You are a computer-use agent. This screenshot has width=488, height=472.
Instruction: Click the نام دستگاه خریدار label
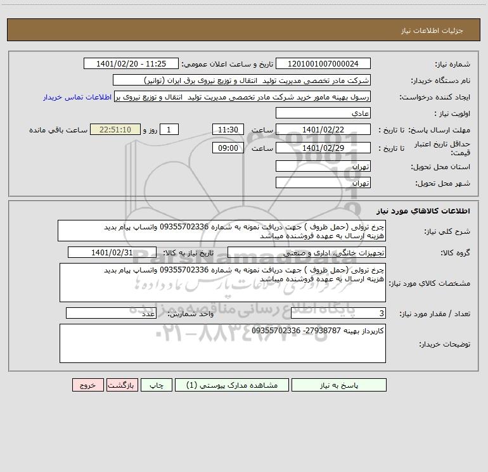[x=440, y=81]
